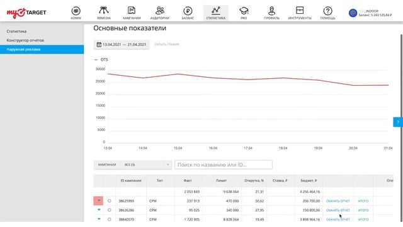This screenshot has height=227, width=403.
Task: Toggle the OTS legend series
Action: pyautogui.click(x=101, y=59)
